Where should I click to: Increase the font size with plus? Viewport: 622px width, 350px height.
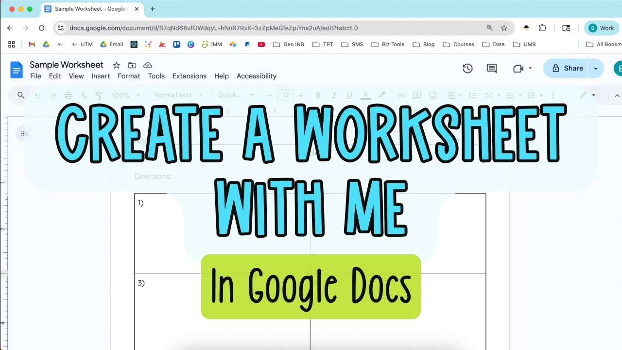(301, 95)
